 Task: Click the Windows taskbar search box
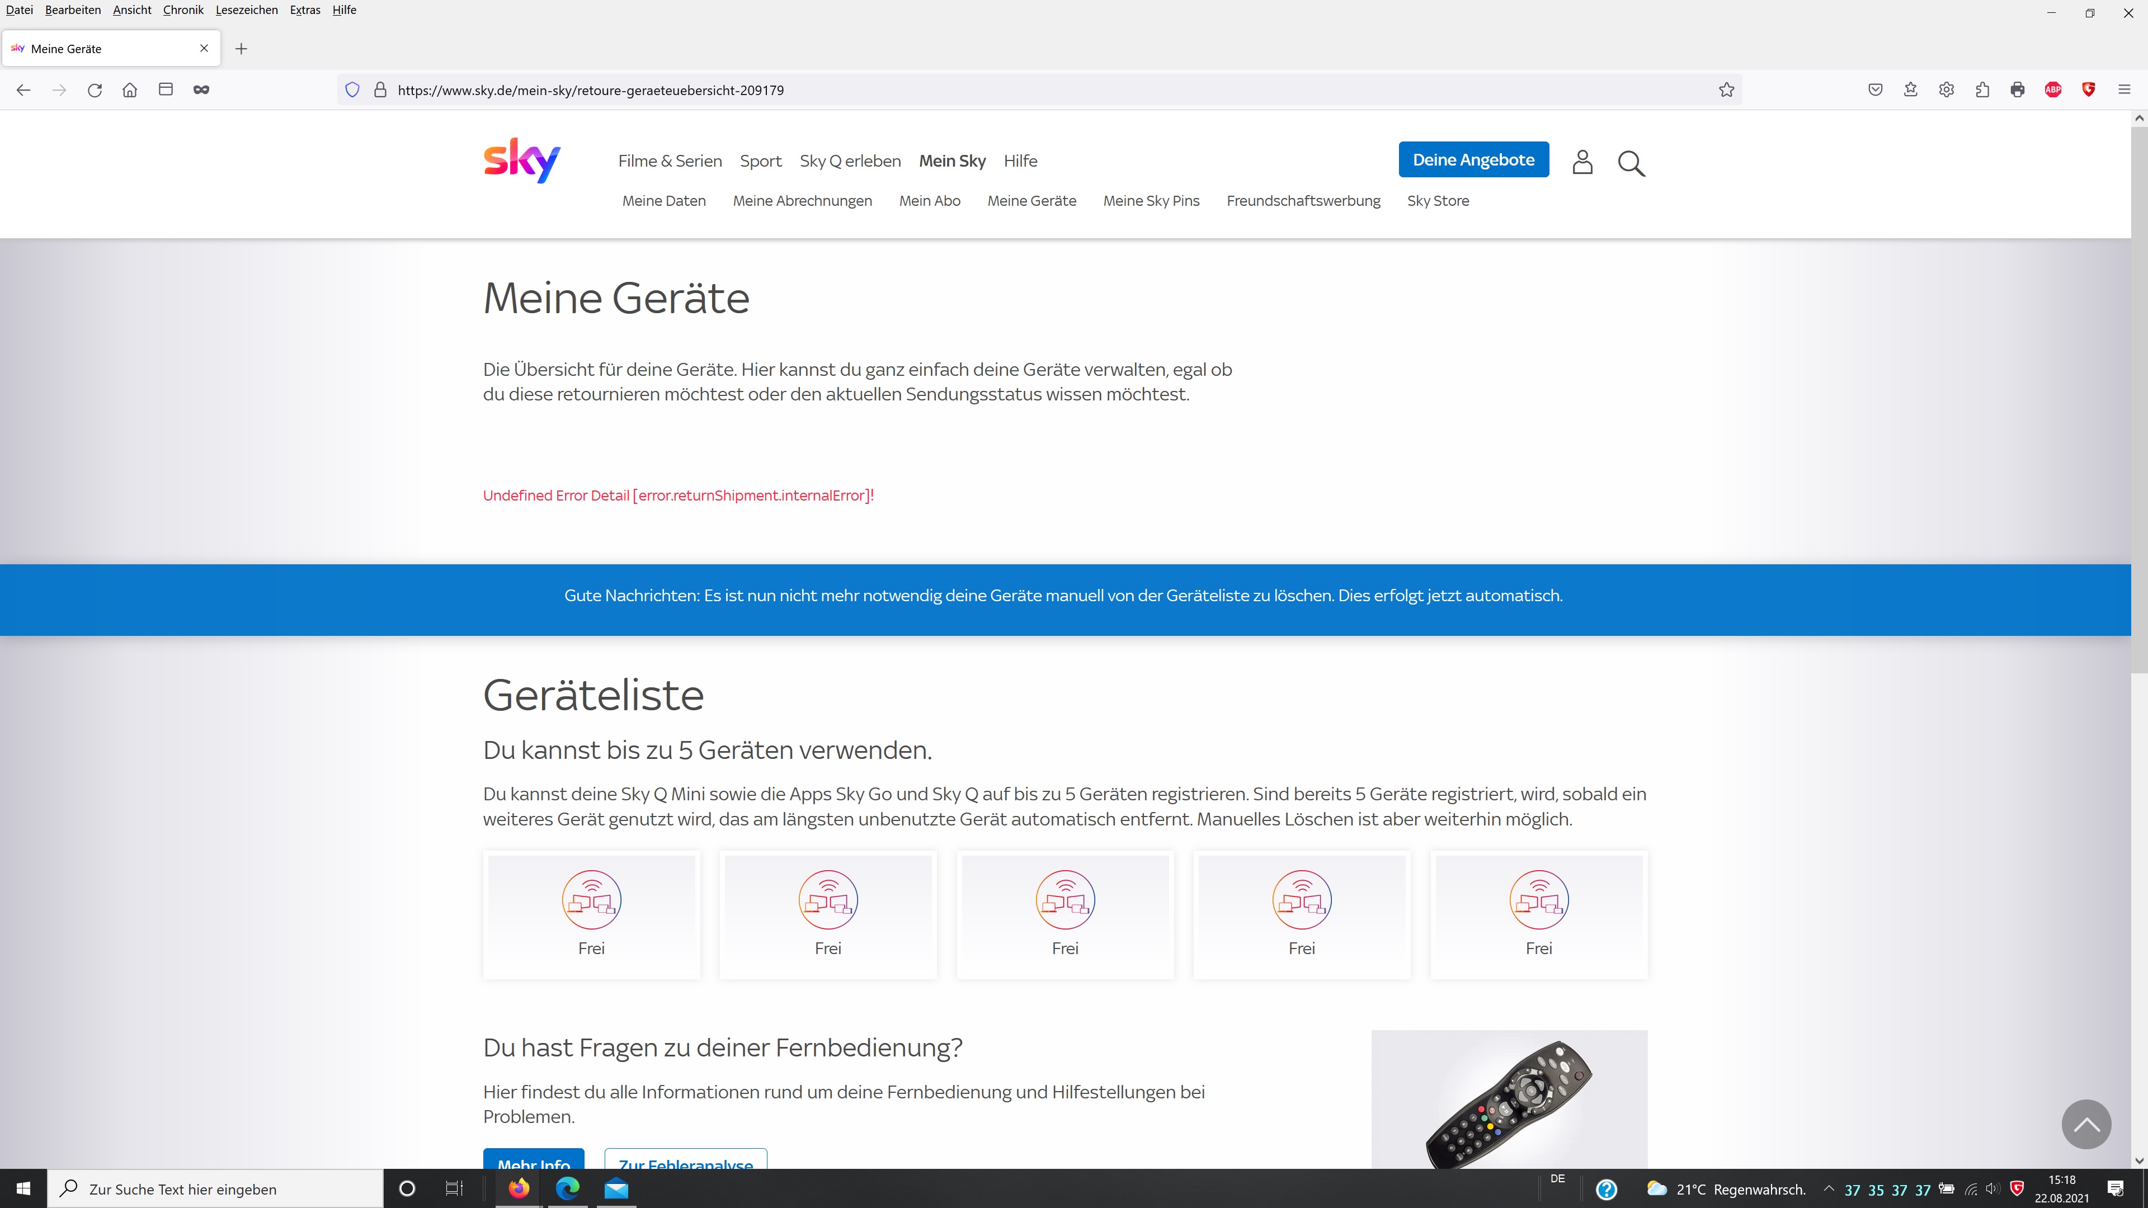[x=215, y=1189]
